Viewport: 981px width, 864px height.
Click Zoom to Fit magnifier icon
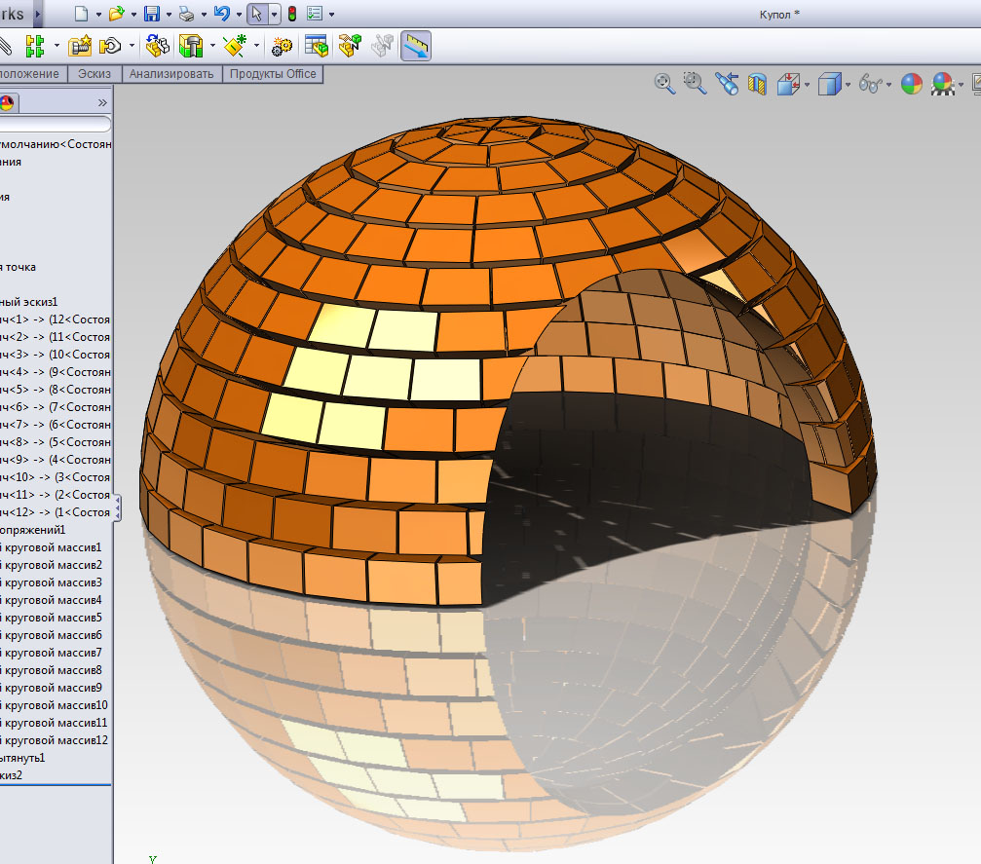tap(664, 84)
